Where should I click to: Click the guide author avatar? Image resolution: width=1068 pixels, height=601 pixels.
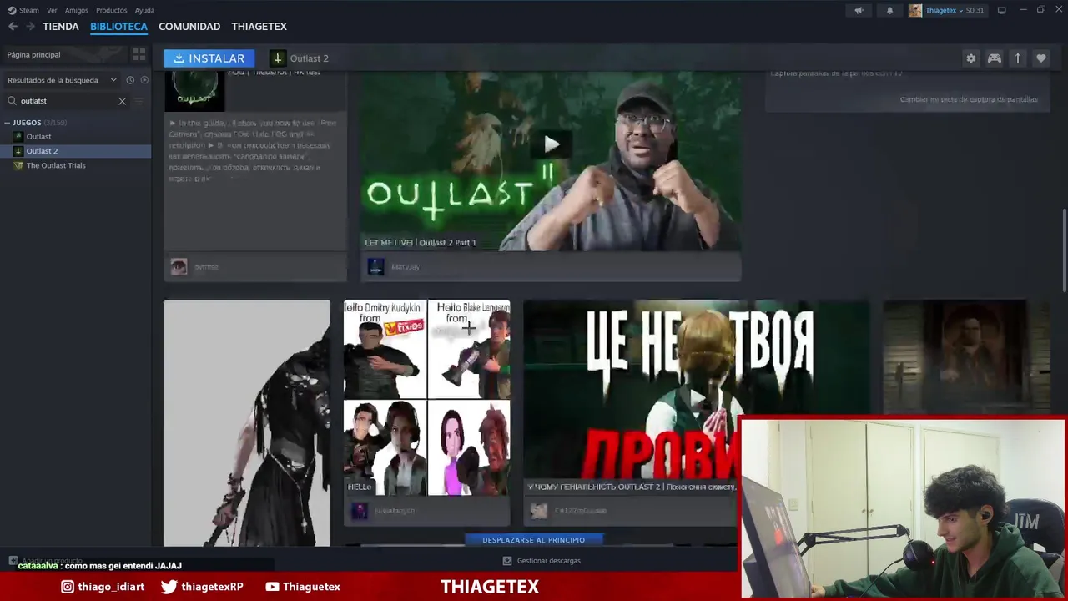tap(179, 267)
